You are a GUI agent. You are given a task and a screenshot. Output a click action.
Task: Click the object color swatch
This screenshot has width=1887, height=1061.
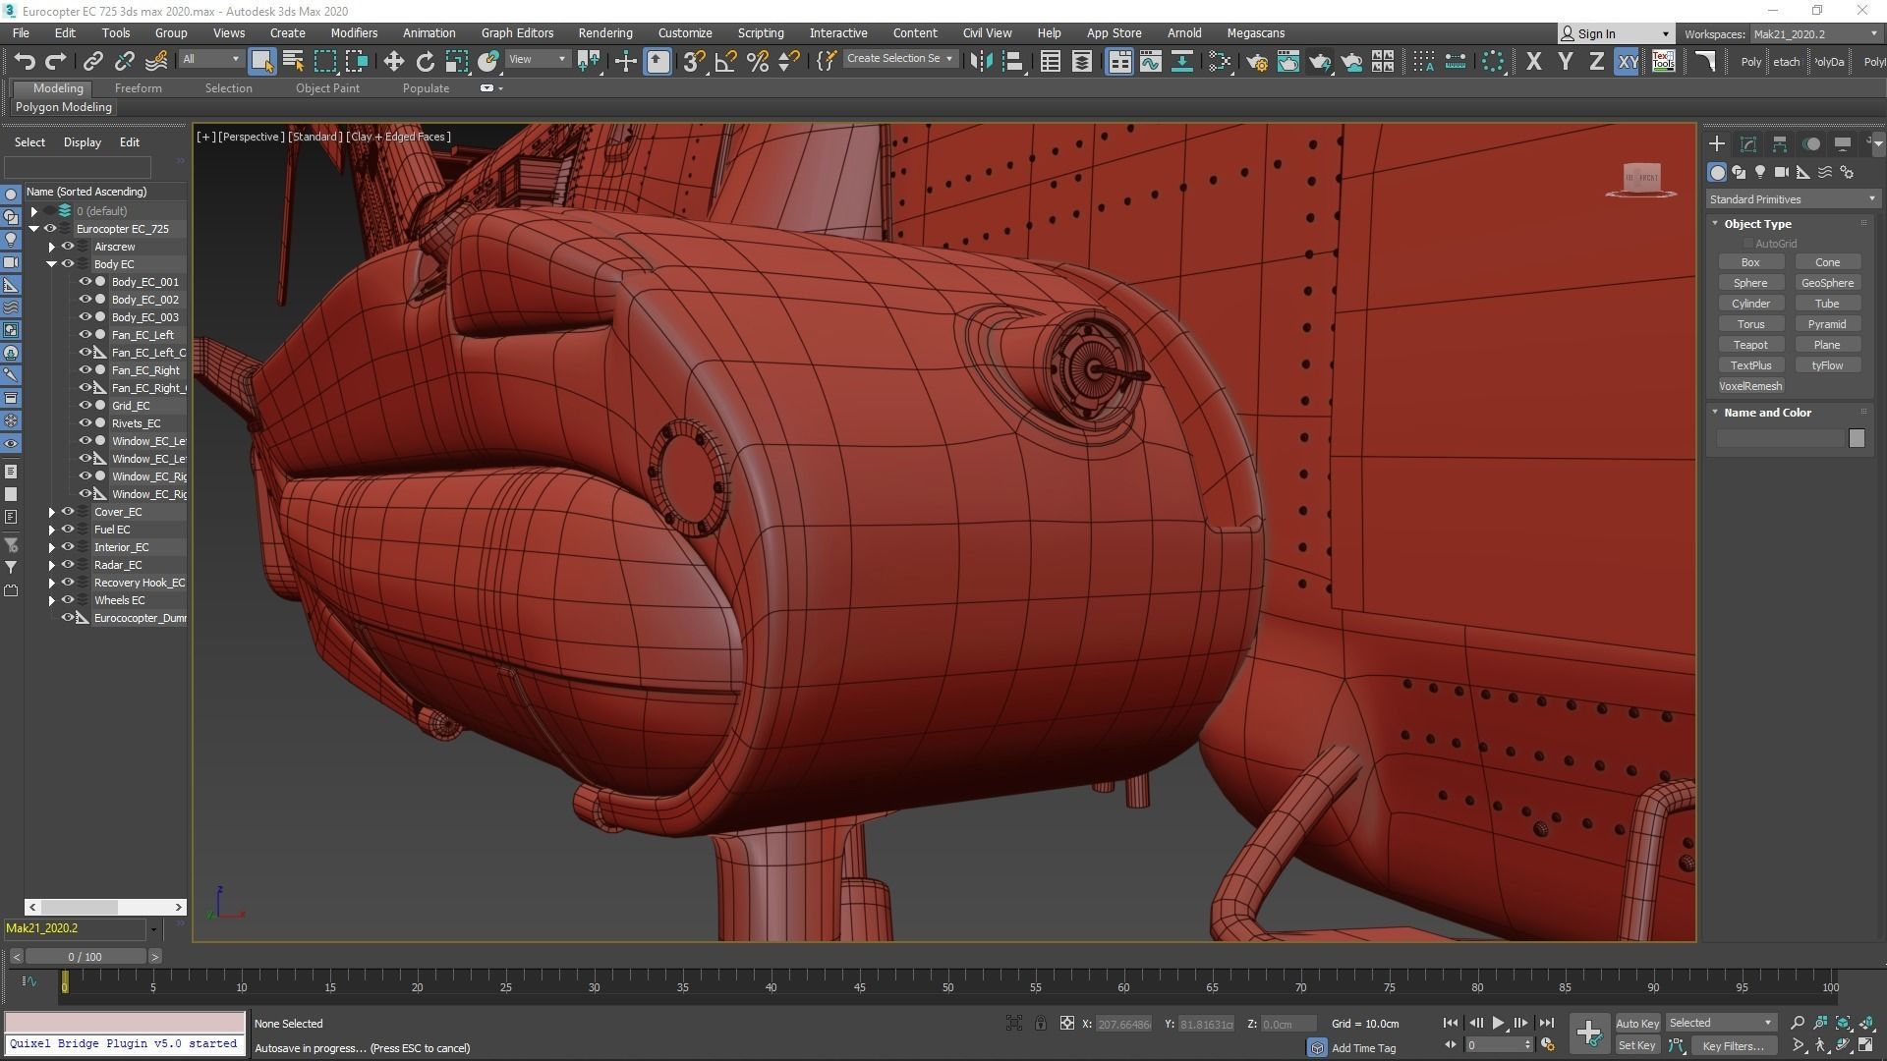pos(1856,438)
